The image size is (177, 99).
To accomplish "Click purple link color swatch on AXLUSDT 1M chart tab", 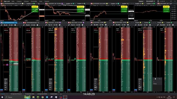I will pos(62,4).
